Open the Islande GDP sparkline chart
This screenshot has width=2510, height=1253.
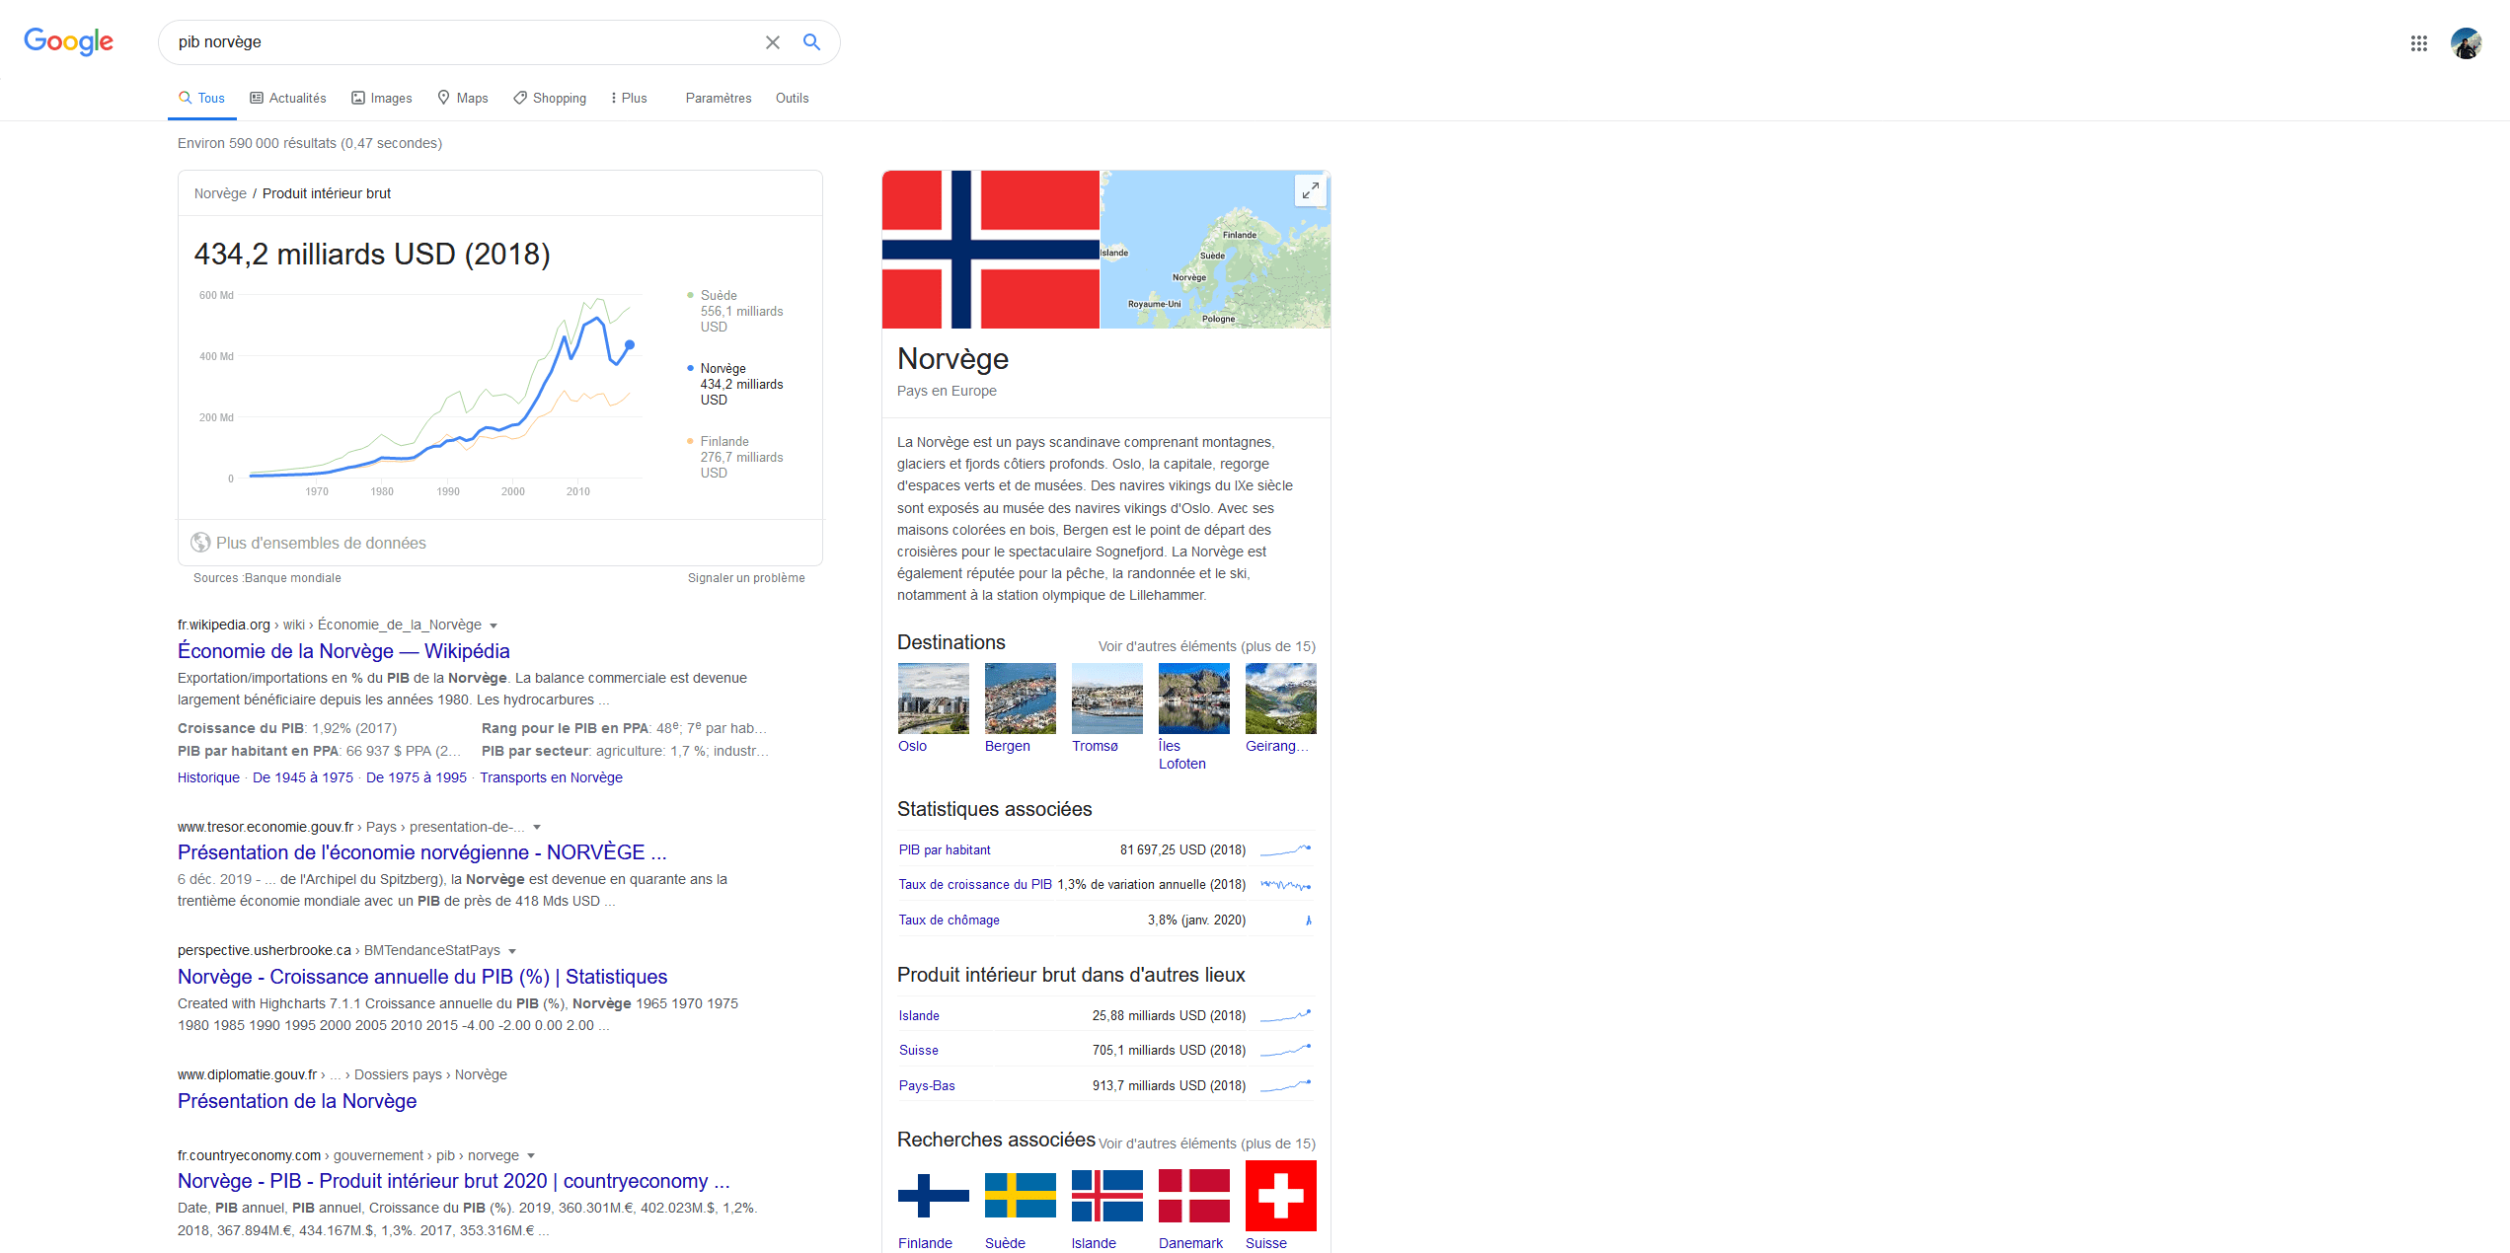point(1286,1015)
